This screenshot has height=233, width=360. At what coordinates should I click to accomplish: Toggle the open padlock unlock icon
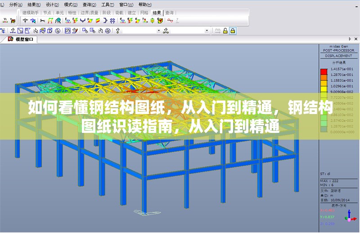(225, 31)
